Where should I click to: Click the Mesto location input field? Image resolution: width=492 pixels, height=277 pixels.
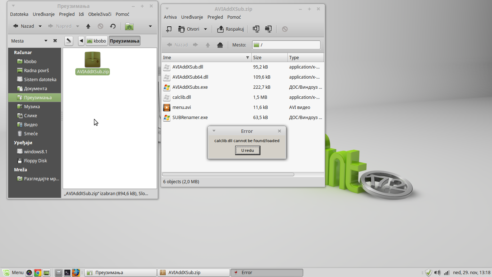tap(286, 45)
